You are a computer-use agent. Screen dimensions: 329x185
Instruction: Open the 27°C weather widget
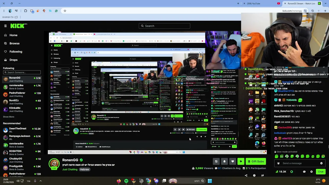point(321,181)
